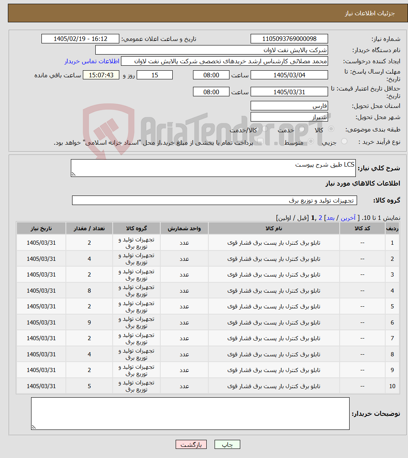This screenshot has height=458, width=408.
Task: Click the need number field 1105093769000098
Action: pos(289,38)
